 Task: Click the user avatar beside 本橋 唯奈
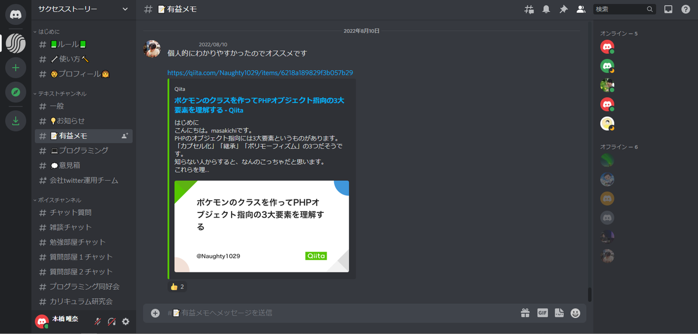click(42, 321)
